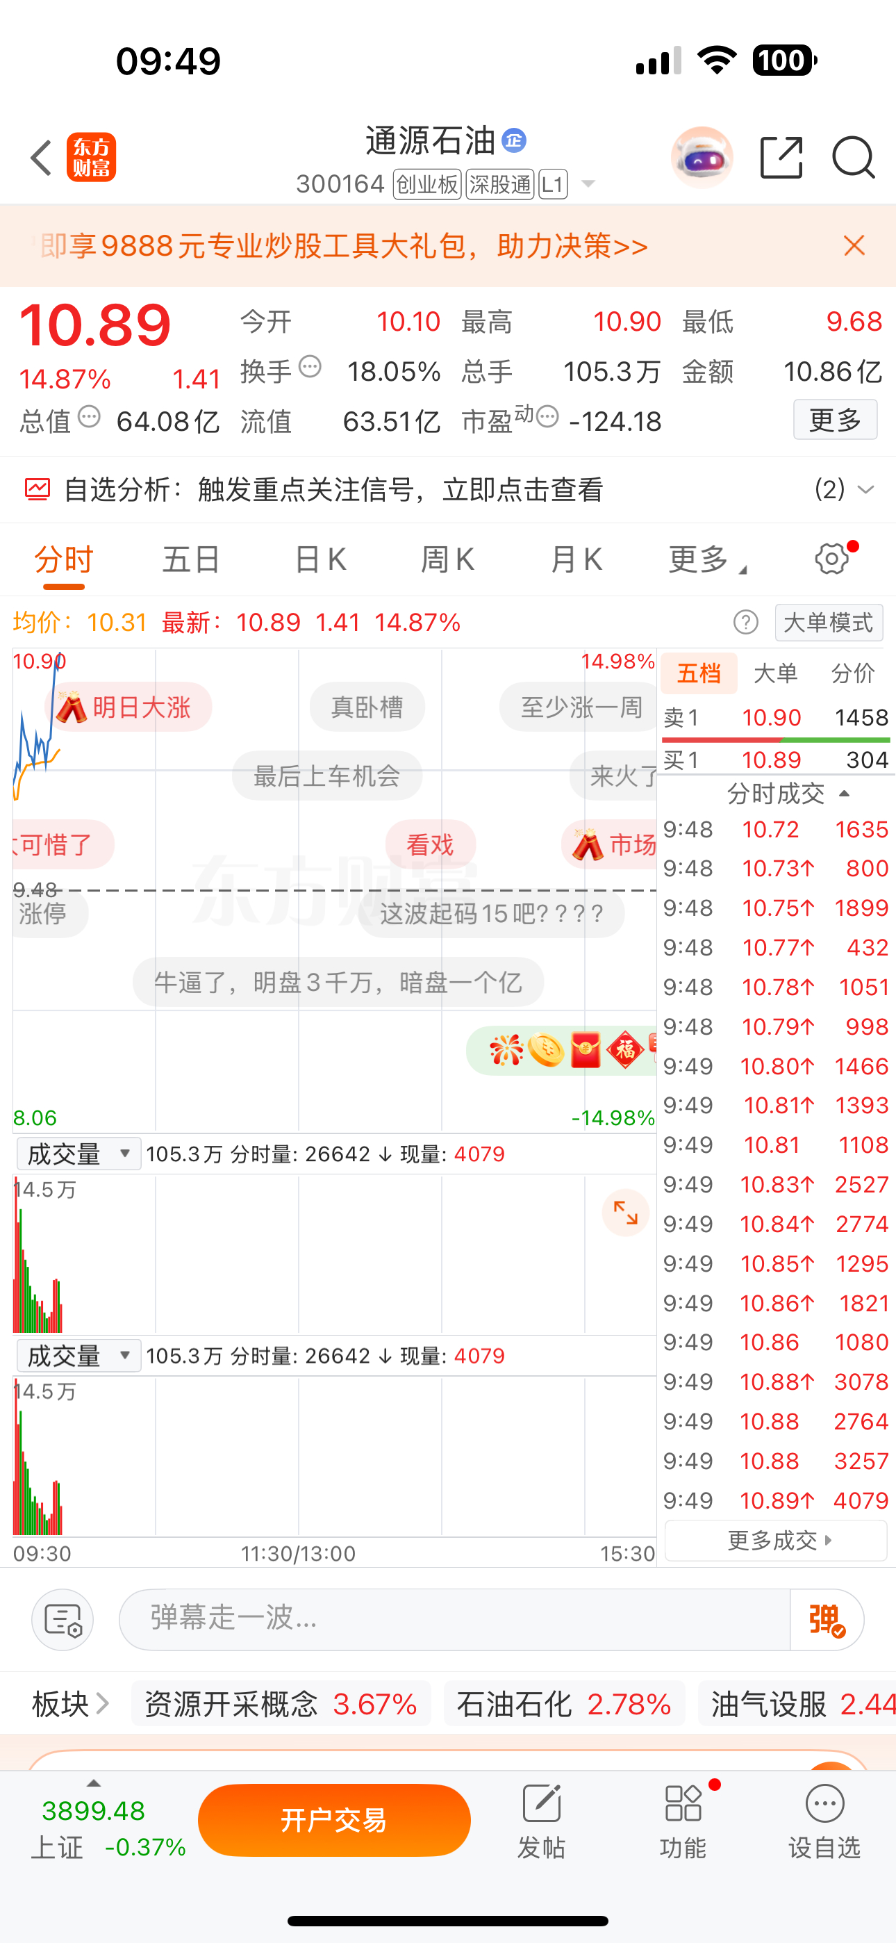Switch to the 分时 tab
Image resolution: width=896 pixels, height=1943 pixels.
pos(63,559)
